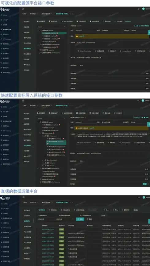The height and width of the screenshot is (266, 150).
Task: Toggle the sidebar collapse icon on the source-config screen
Action: tap(23, 9)
